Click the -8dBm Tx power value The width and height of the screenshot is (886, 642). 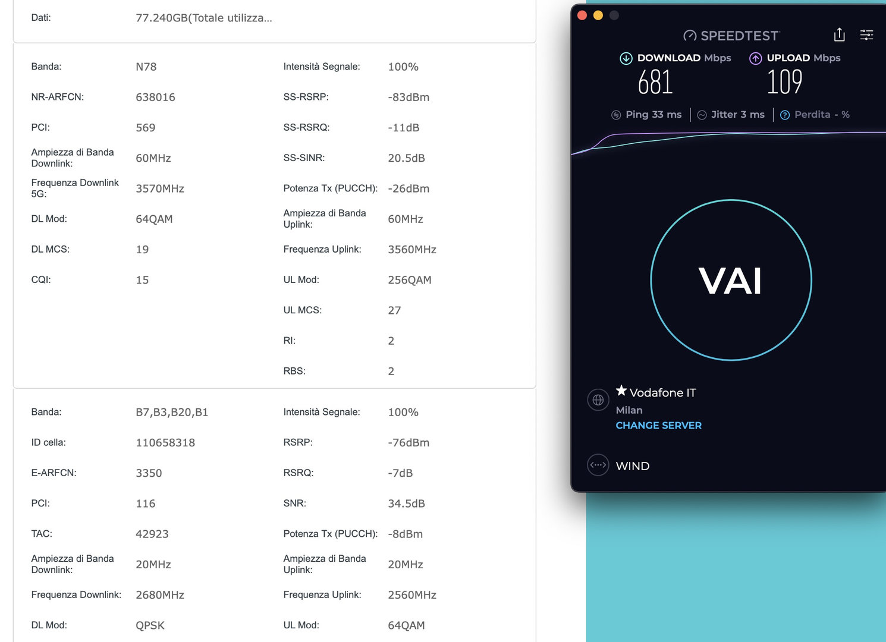point(405,534)
